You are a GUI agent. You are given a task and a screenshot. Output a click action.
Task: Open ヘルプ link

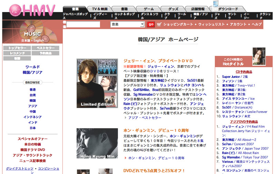click(x=256, y=24)
